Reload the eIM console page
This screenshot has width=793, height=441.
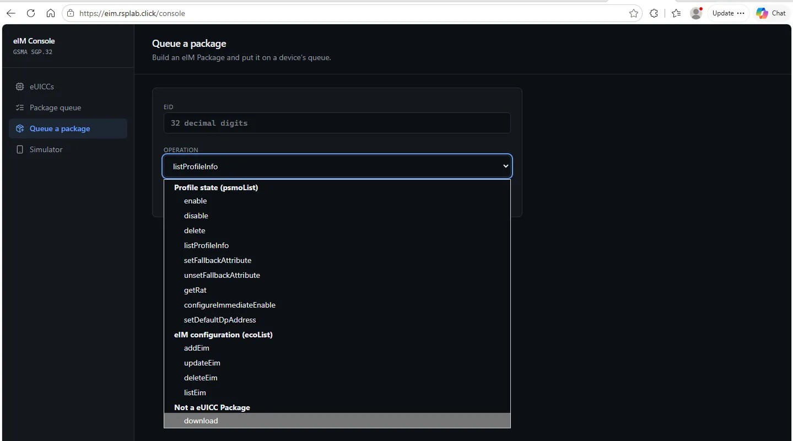[31, 13]
